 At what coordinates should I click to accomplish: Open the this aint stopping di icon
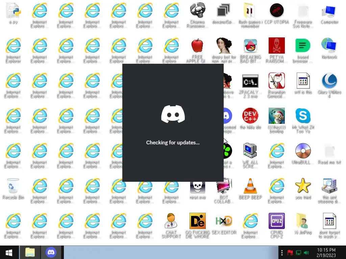tap(329, 186)
